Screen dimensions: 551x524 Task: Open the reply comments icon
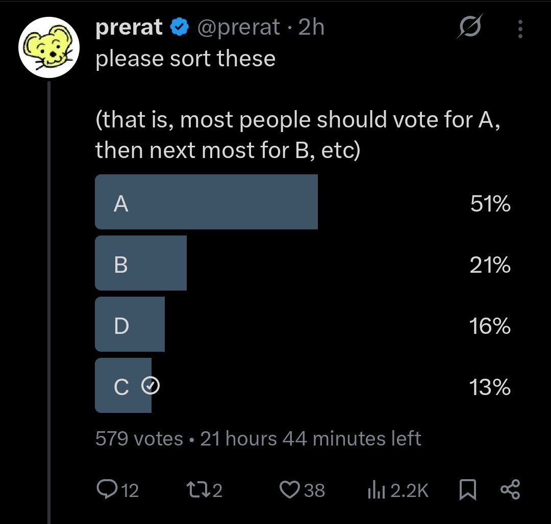[107, 489]
